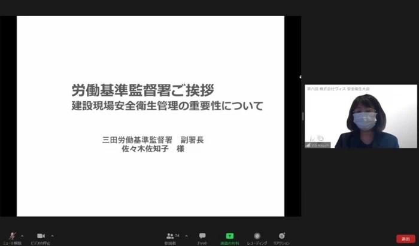This screenshot has height=246, width=419.
Task: Click the "ViS kikuchi" name label
Action: (x=321, y=145)
